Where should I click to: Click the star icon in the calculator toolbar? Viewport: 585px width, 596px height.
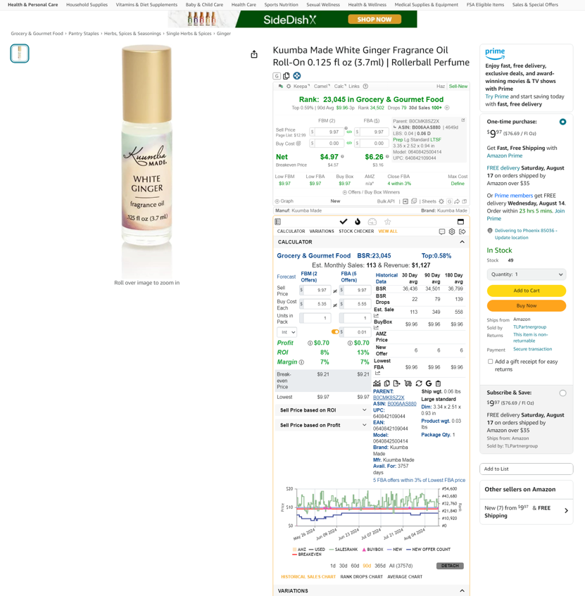pos(388,222)
